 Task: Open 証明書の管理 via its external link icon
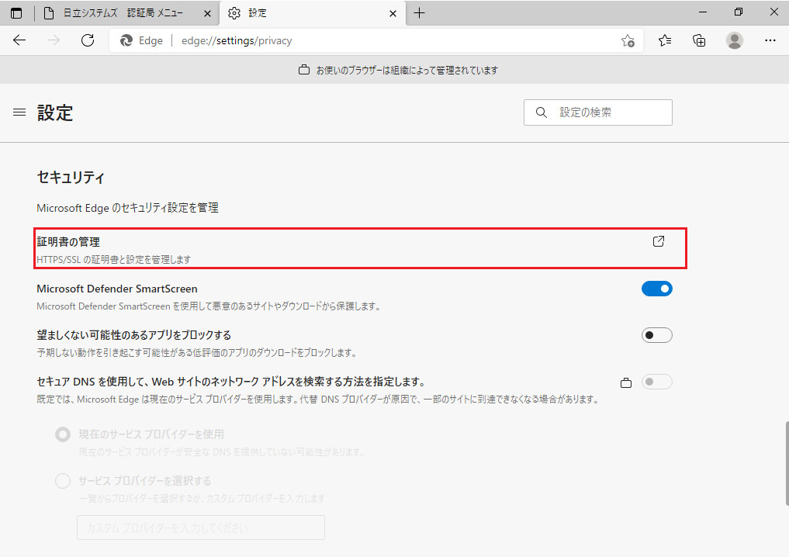coord(658,241)
